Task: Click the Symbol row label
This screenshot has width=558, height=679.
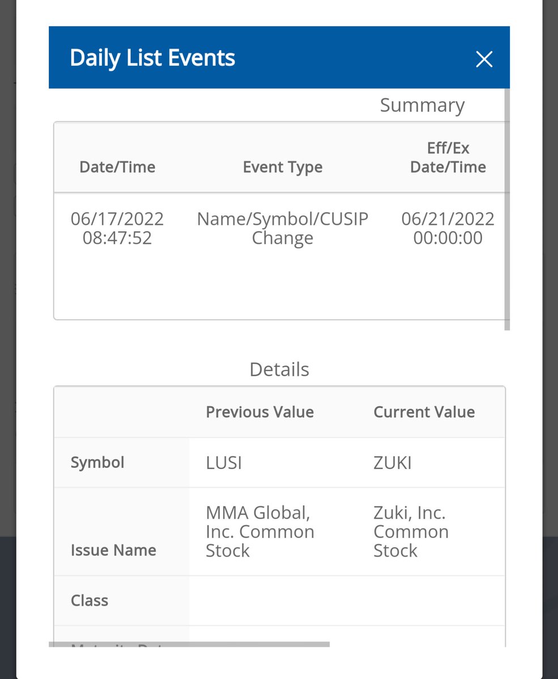Action: tap(97, 462)
